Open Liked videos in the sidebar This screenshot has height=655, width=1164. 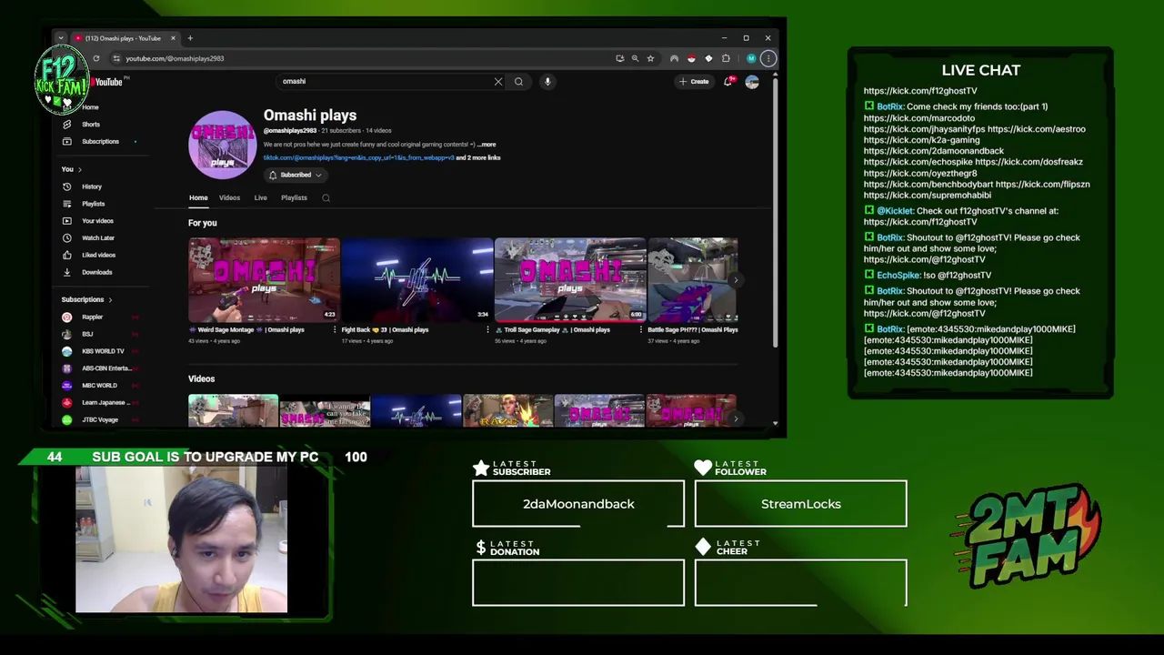(98, 255)
